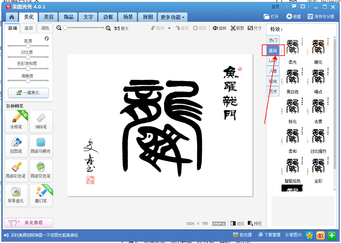Click the zoom out magnifier icon
Image resolution: width=341 pixels, height=243 pixels.
59,28
